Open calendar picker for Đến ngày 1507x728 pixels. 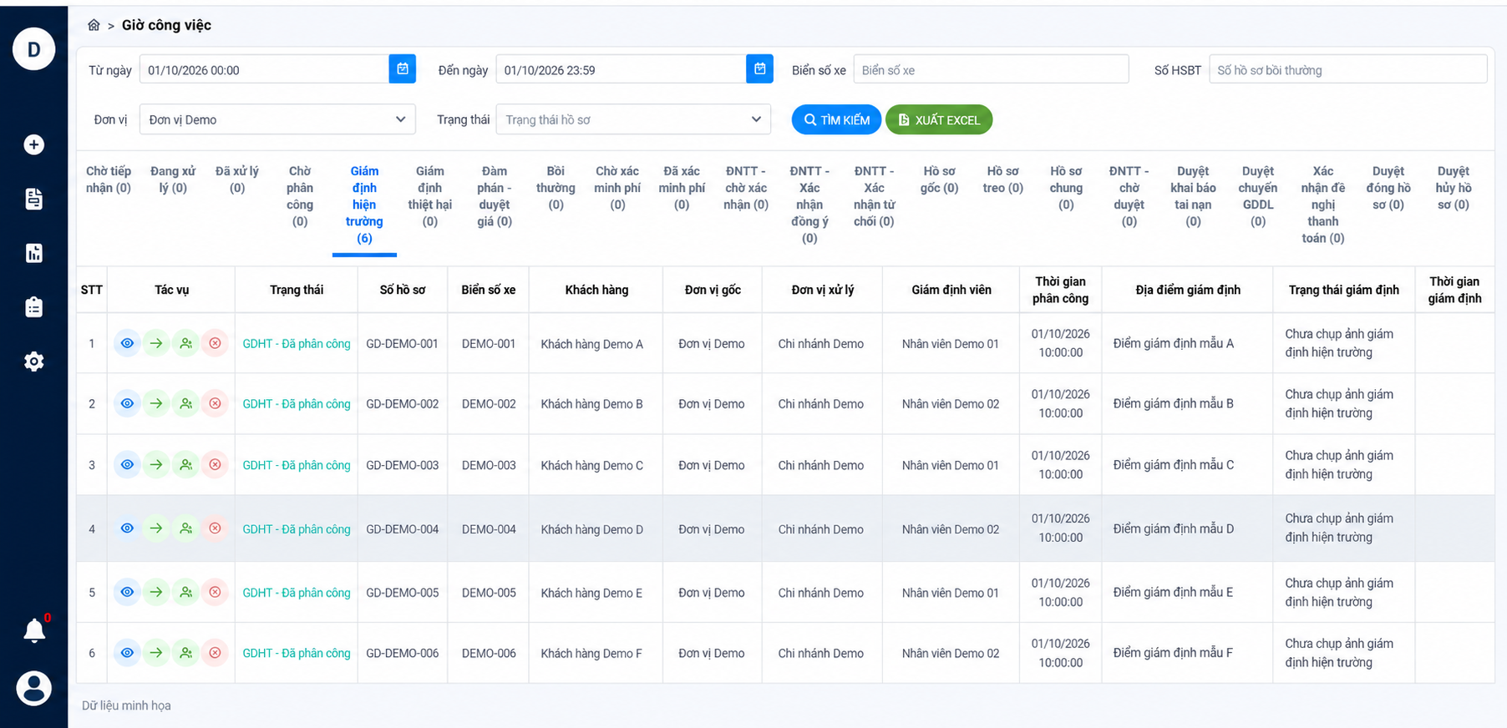(x=759, y=69)
